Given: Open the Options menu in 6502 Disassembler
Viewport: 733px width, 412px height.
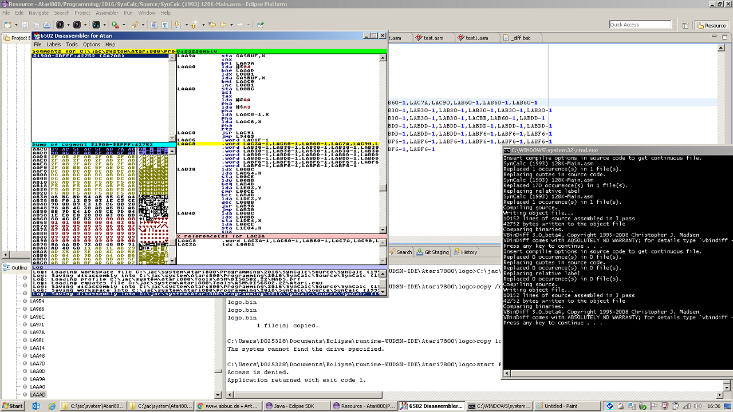Looking at the screenshot, I should (x=92, y=44).
